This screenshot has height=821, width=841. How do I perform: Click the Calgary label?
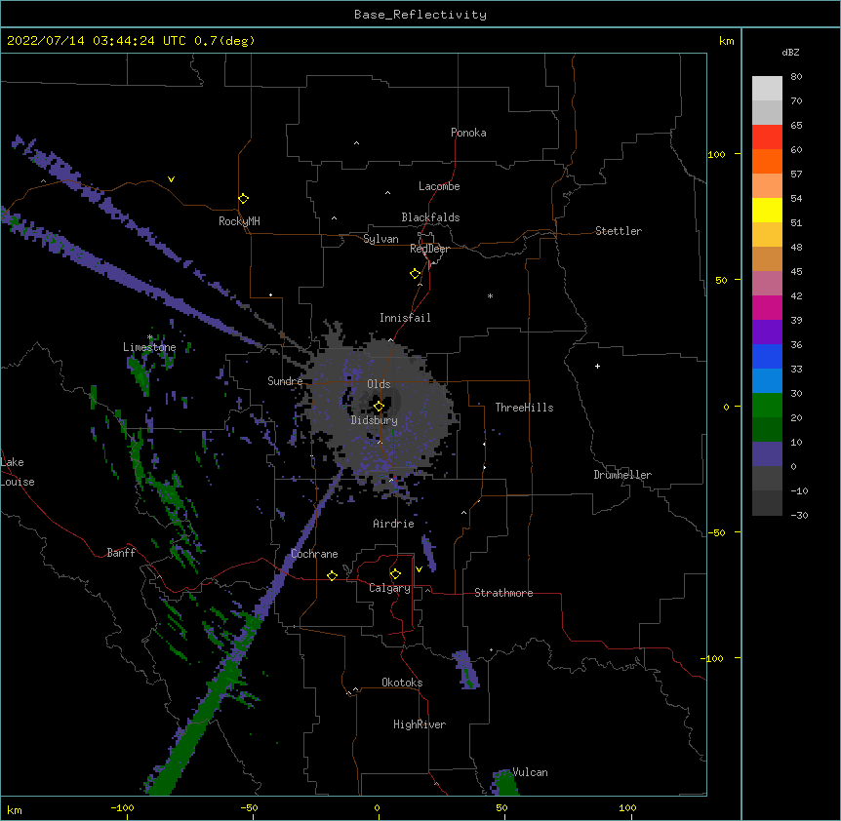tap(389, 588)
